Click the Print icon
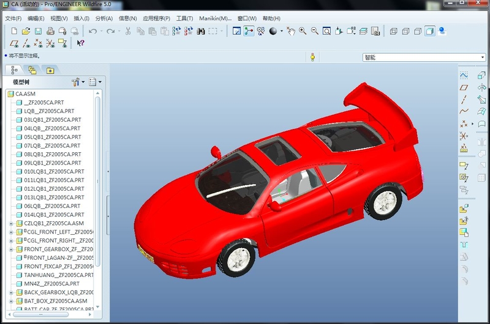This screenshot has width=490, height=324. point(50,31)
